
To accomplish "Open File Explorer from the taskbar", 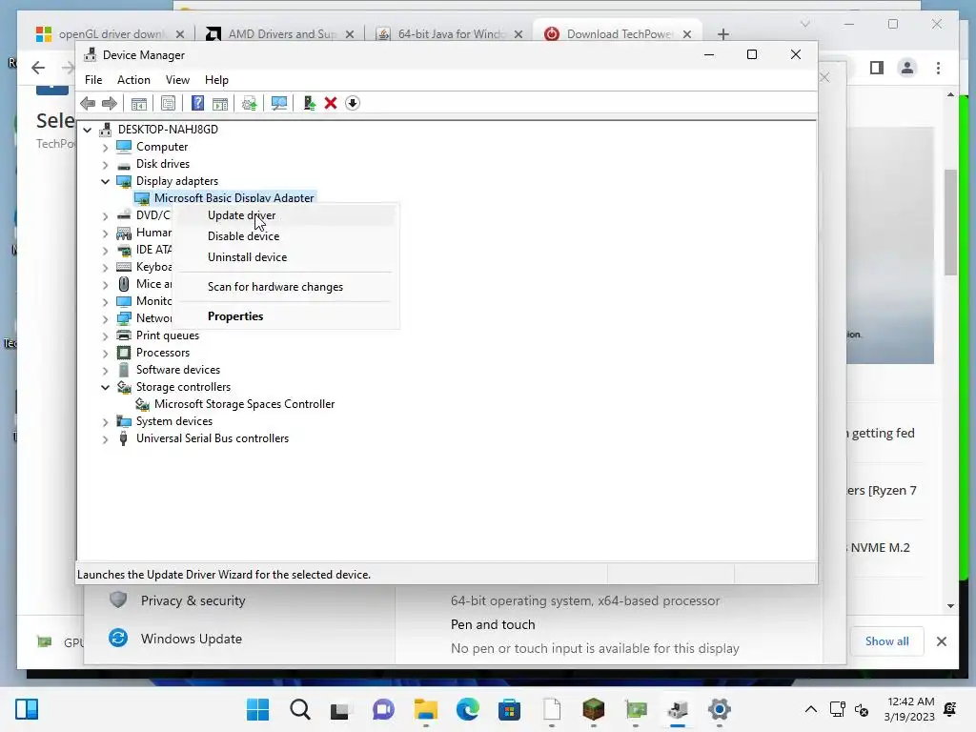I will 426,709.
